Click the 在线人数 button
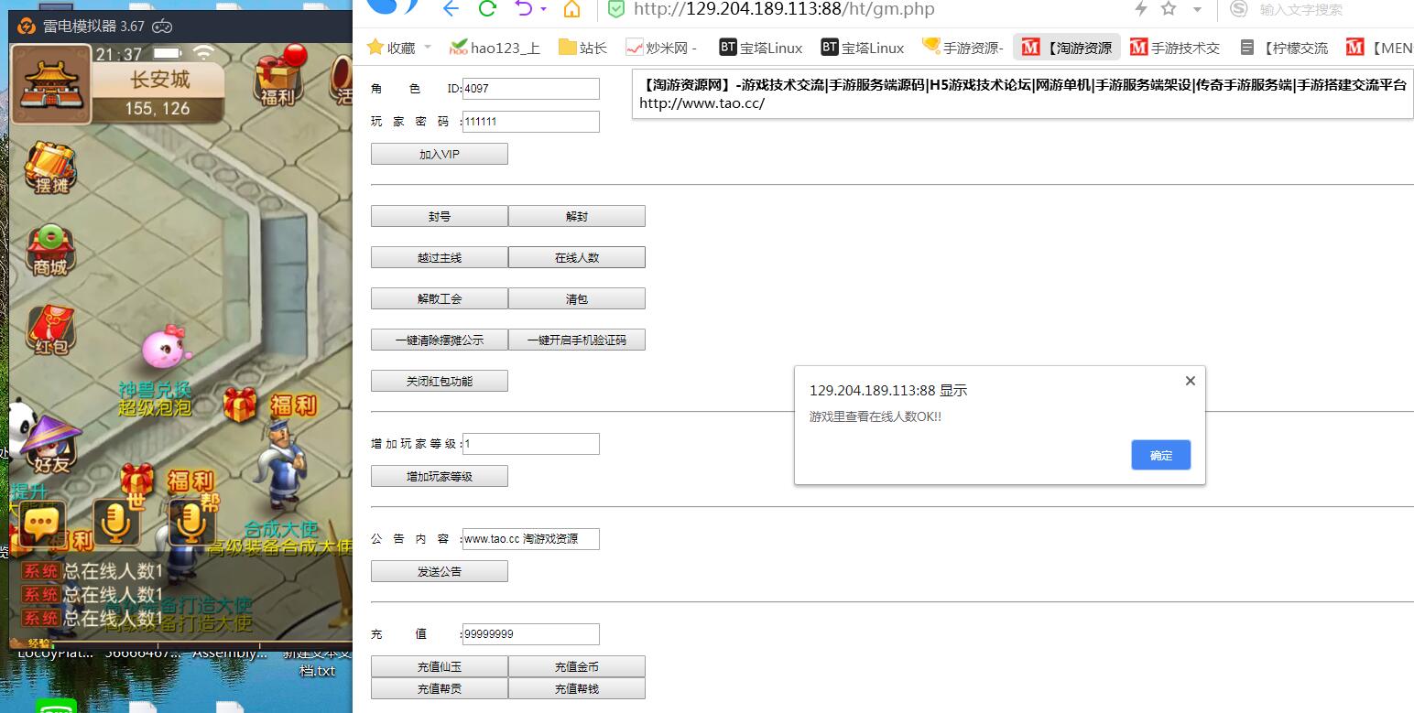 tap(577, 258)
